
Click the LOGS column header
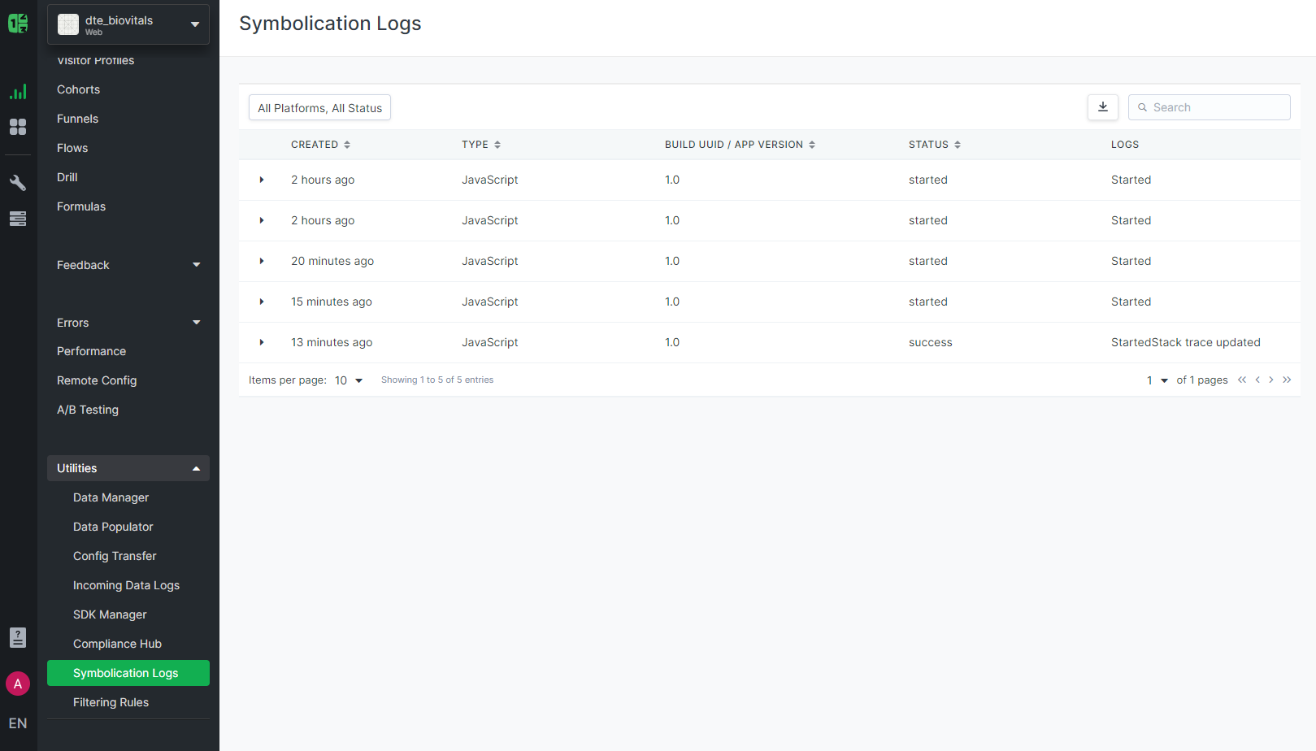coord(1125,145)
